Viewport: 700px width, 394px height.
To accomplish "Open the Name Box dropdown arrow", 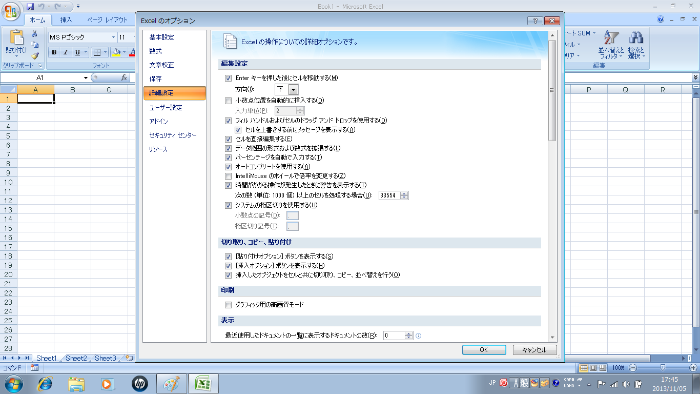I will [86, 78].
